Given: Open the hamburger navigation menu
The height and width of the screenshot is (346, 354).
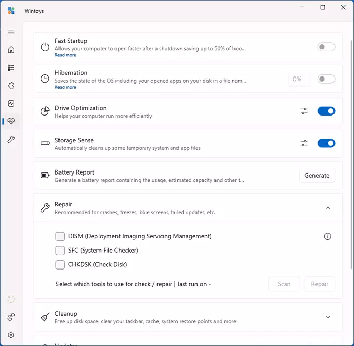Looking at the screenshot, I should (11, 32).
